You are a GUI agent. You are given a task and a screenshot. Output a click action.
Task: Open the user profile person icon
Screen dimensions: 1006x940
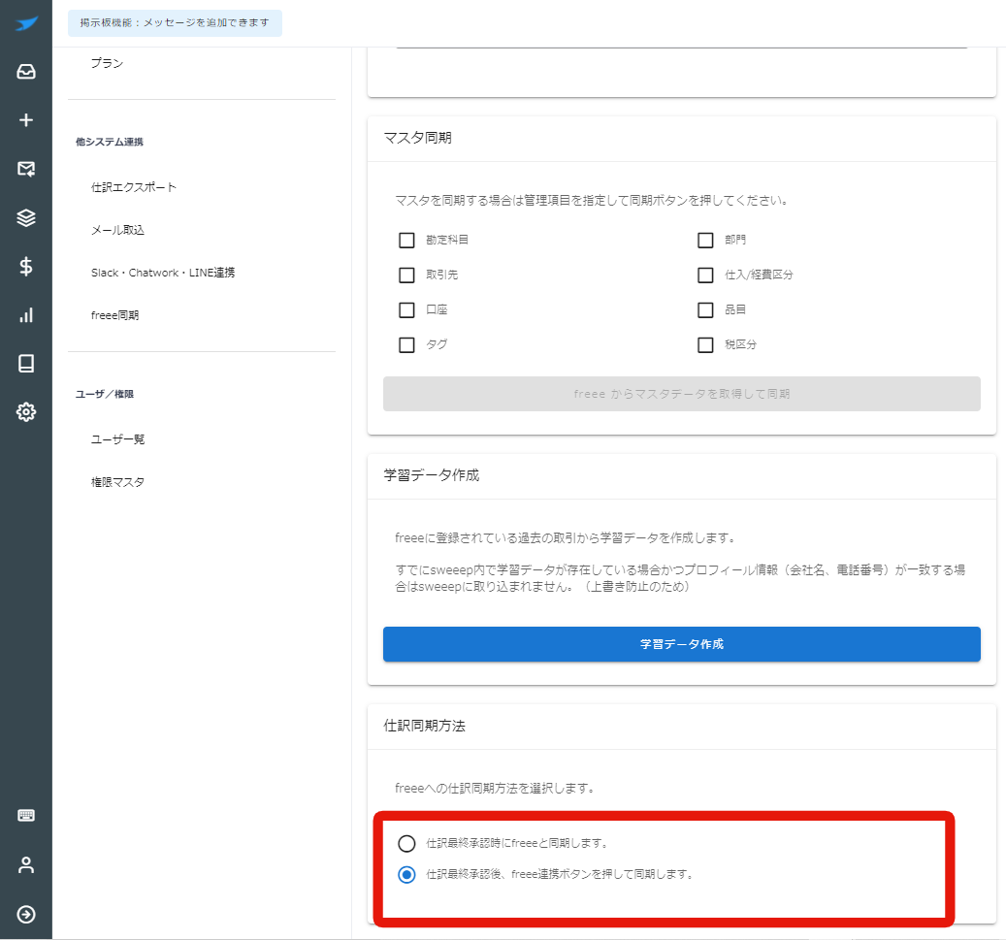coord(26,865)
